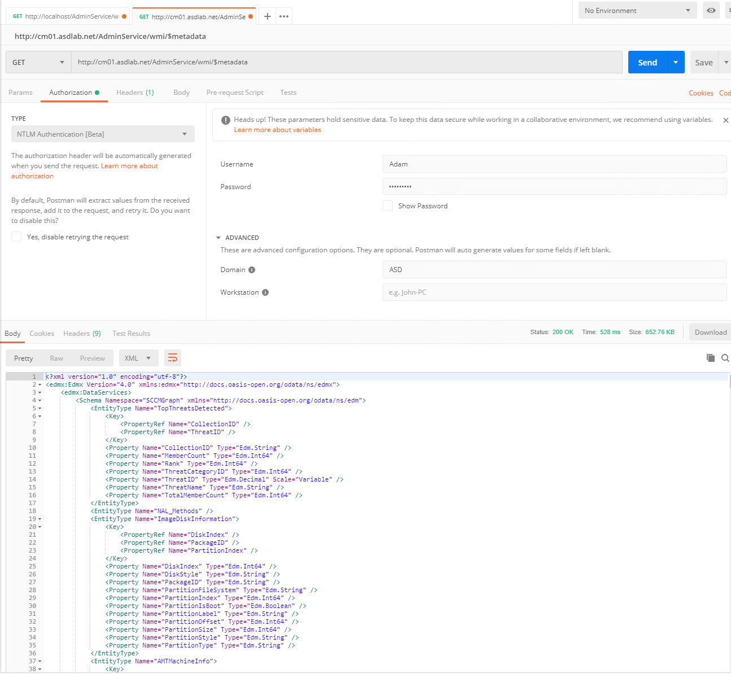Click the 528 ms time value
The image size is (731, 674).
point(610,332)
